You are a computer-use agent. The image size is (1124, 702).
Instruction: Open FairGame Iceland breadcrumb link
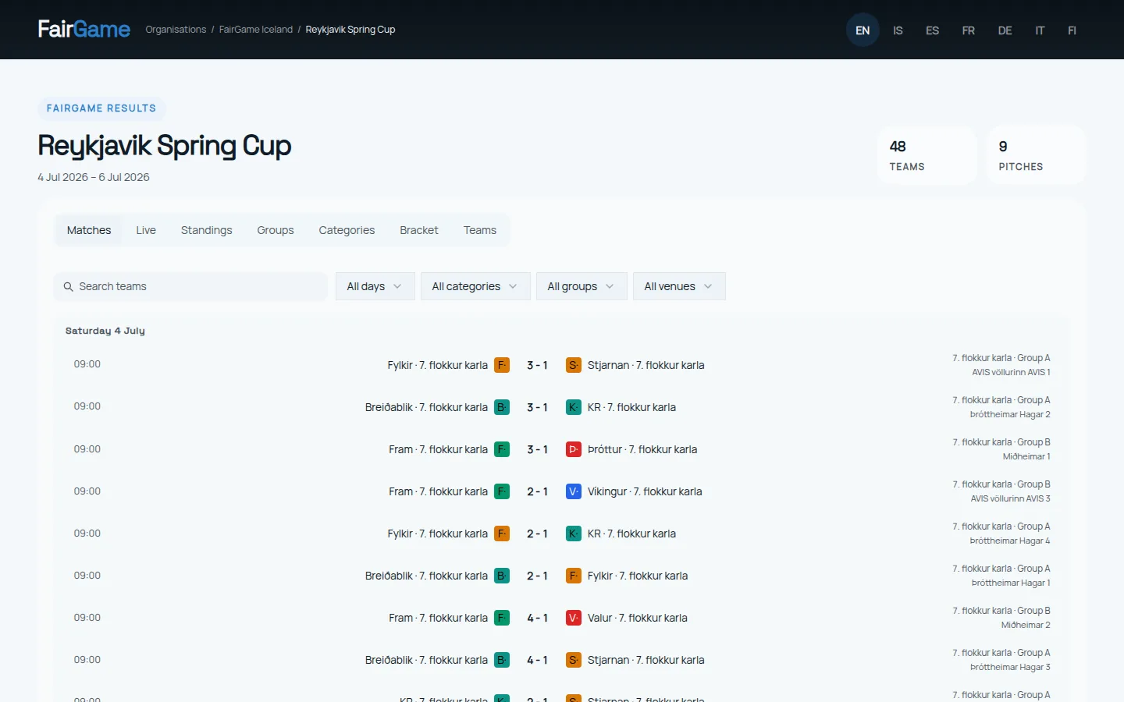point(256,30)
